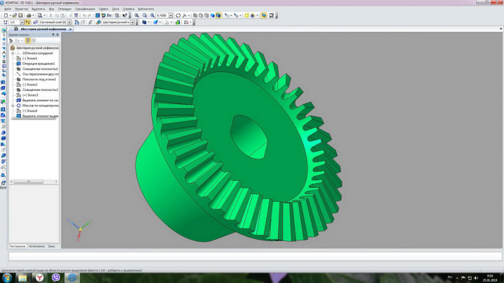Open File Explorer from taskbar
Image resolution: width=504 pixels, height=283 pixels.
coord(22,278)
